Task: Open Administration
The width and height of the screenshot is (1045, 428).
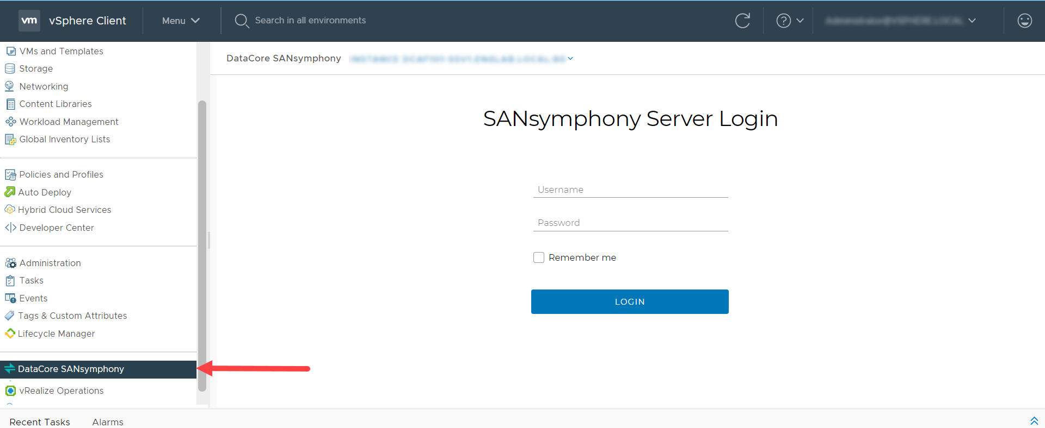Action: coord(50,263)
